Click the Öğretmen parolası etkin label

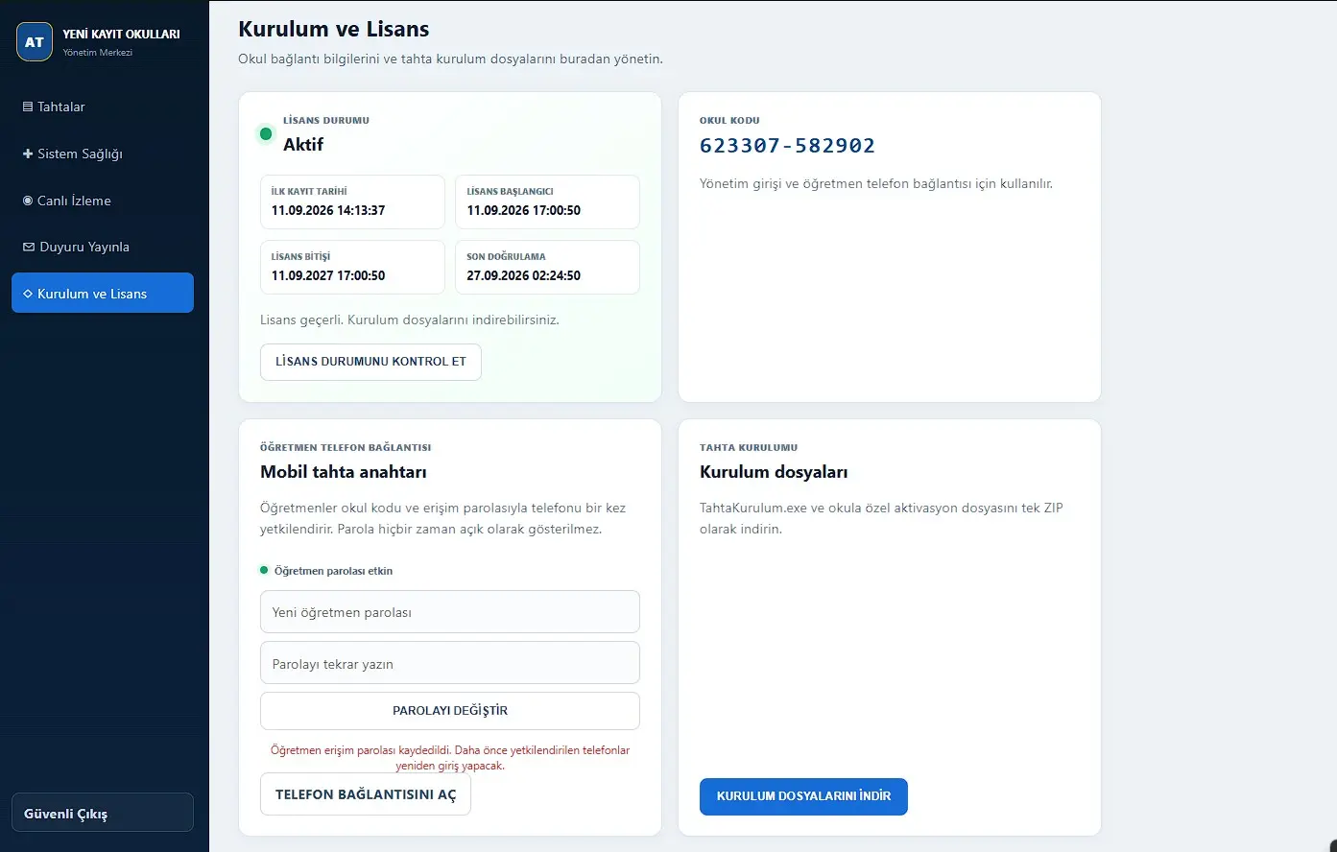coord(334,571)
